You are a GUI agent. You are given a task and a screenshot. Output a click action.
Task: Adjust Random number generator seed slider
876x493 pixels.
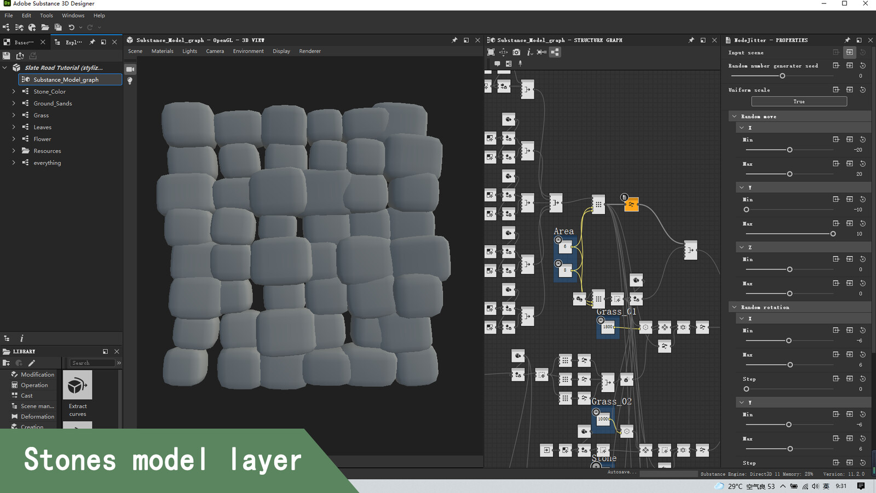pos(782,76)
